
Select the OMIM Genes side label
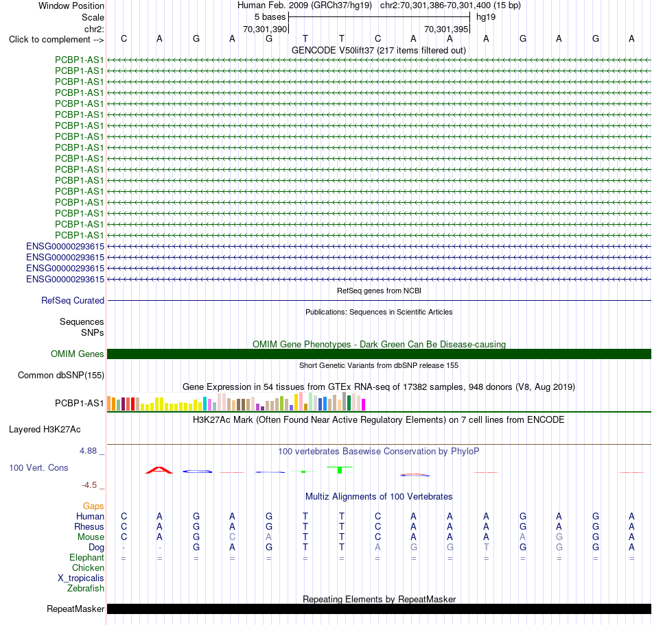78,354
